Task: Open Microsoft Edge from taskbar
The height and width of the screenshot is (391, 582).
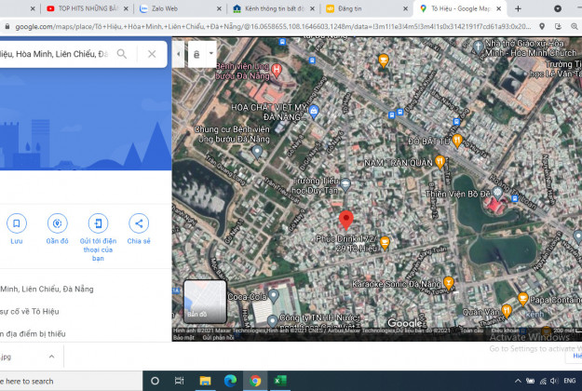Action: tap(230, 381)
